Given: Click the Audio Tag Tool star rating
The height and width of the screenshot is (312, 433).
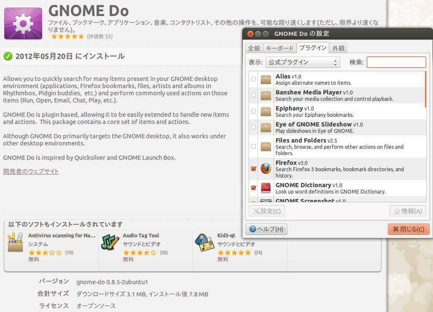Looking at the screenshot, I should pos(140,253).
